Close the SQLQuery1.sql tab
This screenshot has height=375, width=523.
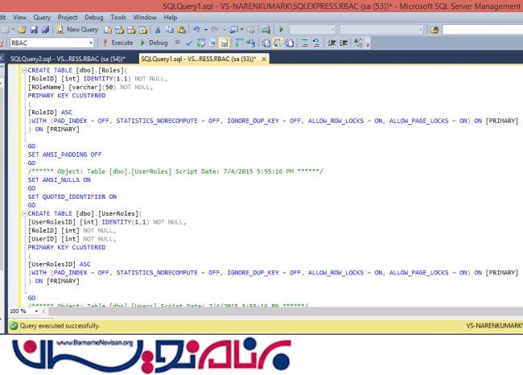pyautogui.click(x=264, y=59)
